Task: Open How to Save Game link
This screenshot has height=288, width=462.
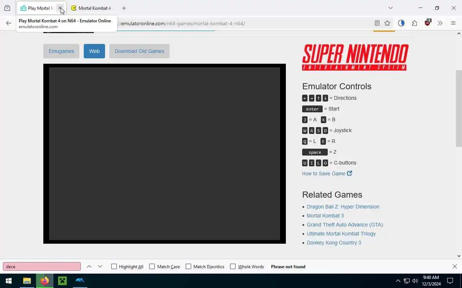Action: click(x=324, y=174)
